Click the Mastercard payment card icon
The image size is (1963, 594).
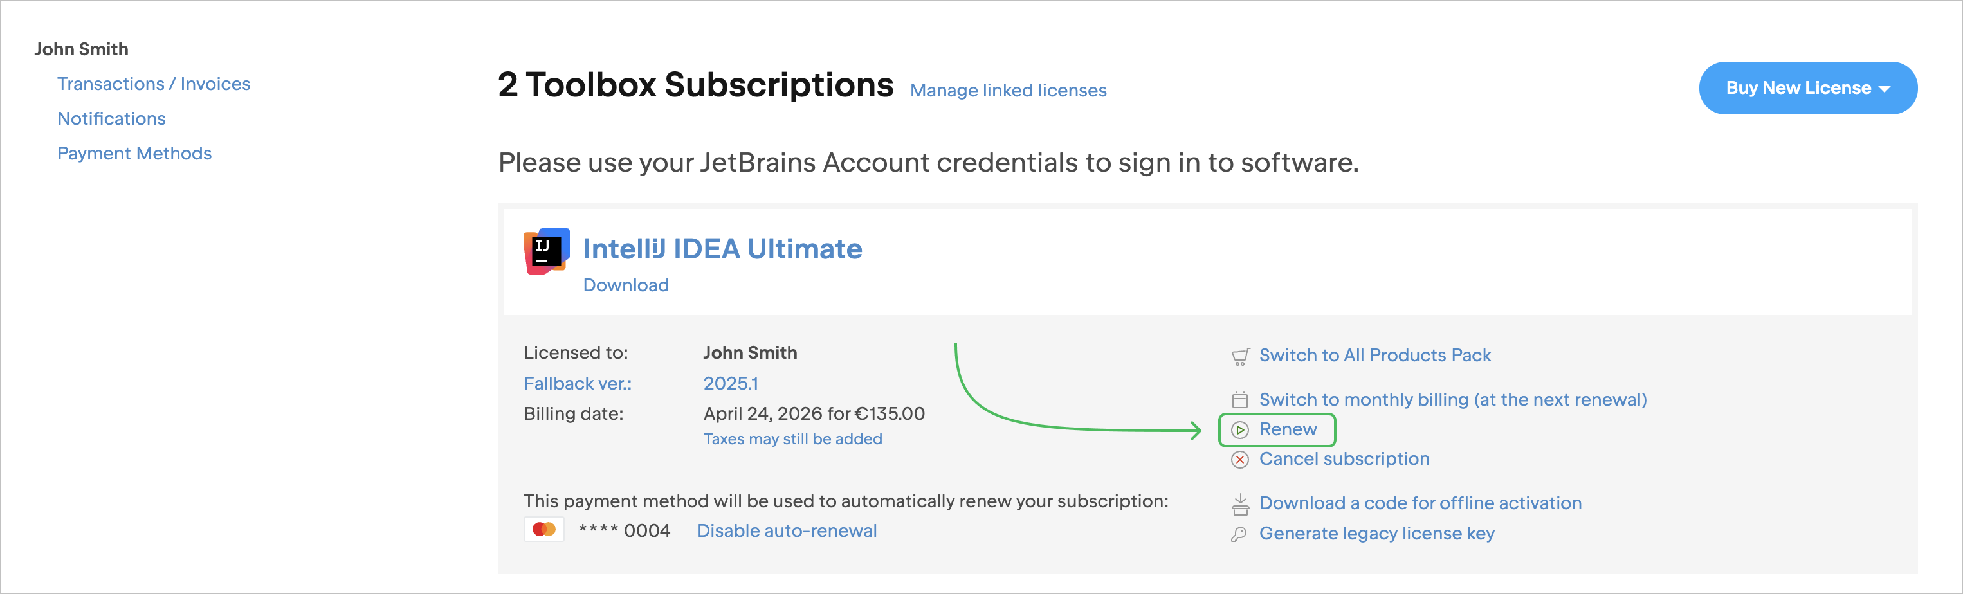[x=544, y=529]
